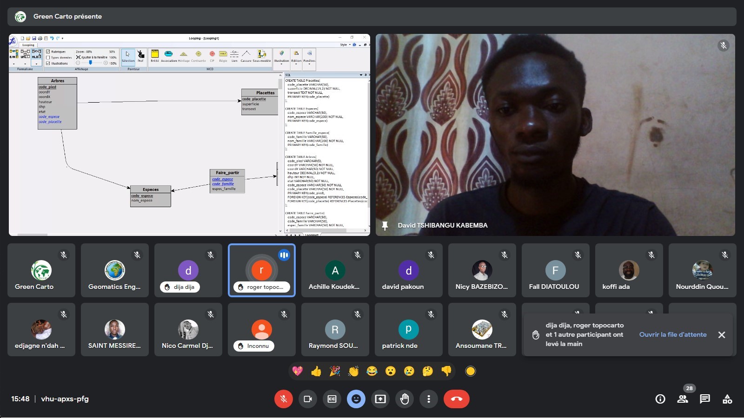This screenshot has width=744, height=418.
Task: Open meeting details info icon
Action: pos(660,399)
